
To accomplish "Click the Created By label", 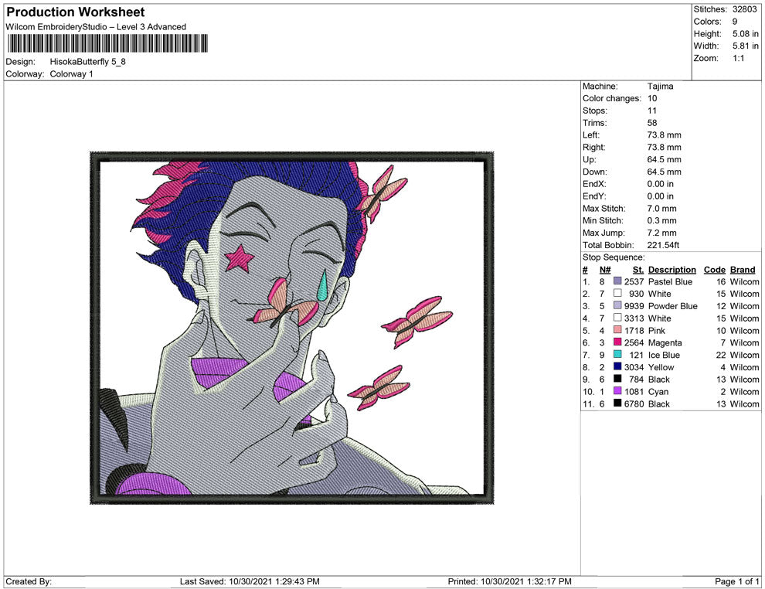I will pos(29,581).
